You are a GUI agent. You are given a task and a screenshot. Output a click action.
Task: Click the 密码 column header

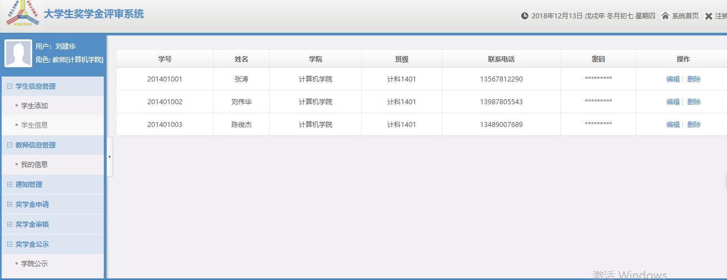click(598, 59)
